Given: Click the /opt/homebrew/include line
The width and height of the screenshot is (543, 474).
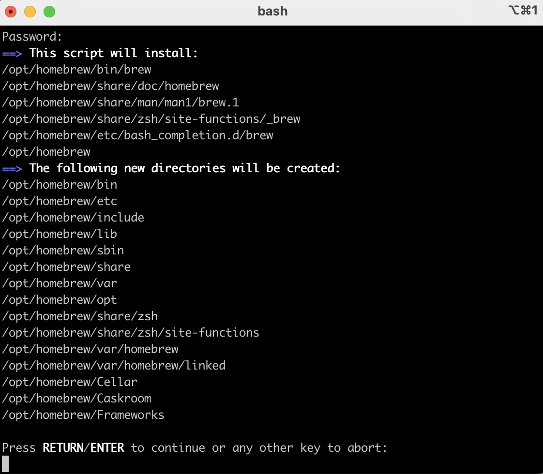Looking at the screenshot, I should [x=73, y=217].
